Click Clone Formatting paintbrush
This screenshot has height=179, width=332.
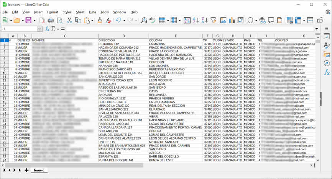tap(100, 20)
